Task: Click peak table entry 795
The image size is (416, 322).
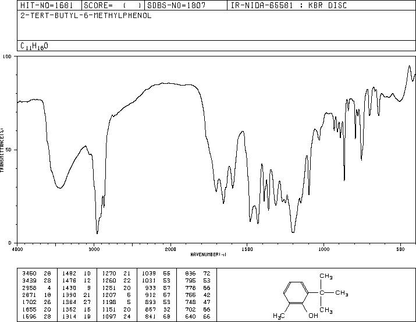Action: (190, 281)
